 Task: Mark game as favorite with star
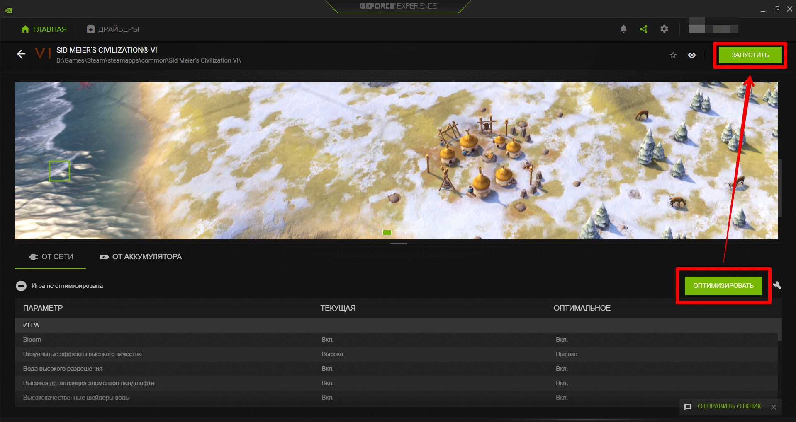[673, 55]
